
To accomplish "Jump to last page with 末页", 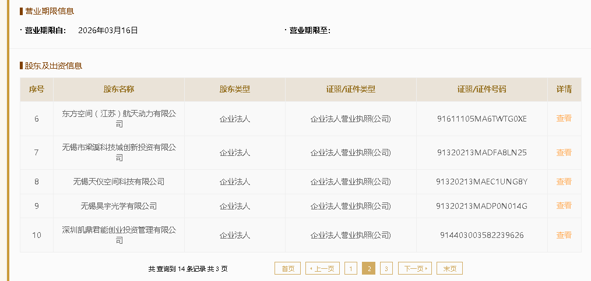I will click(x=449, y=268).
